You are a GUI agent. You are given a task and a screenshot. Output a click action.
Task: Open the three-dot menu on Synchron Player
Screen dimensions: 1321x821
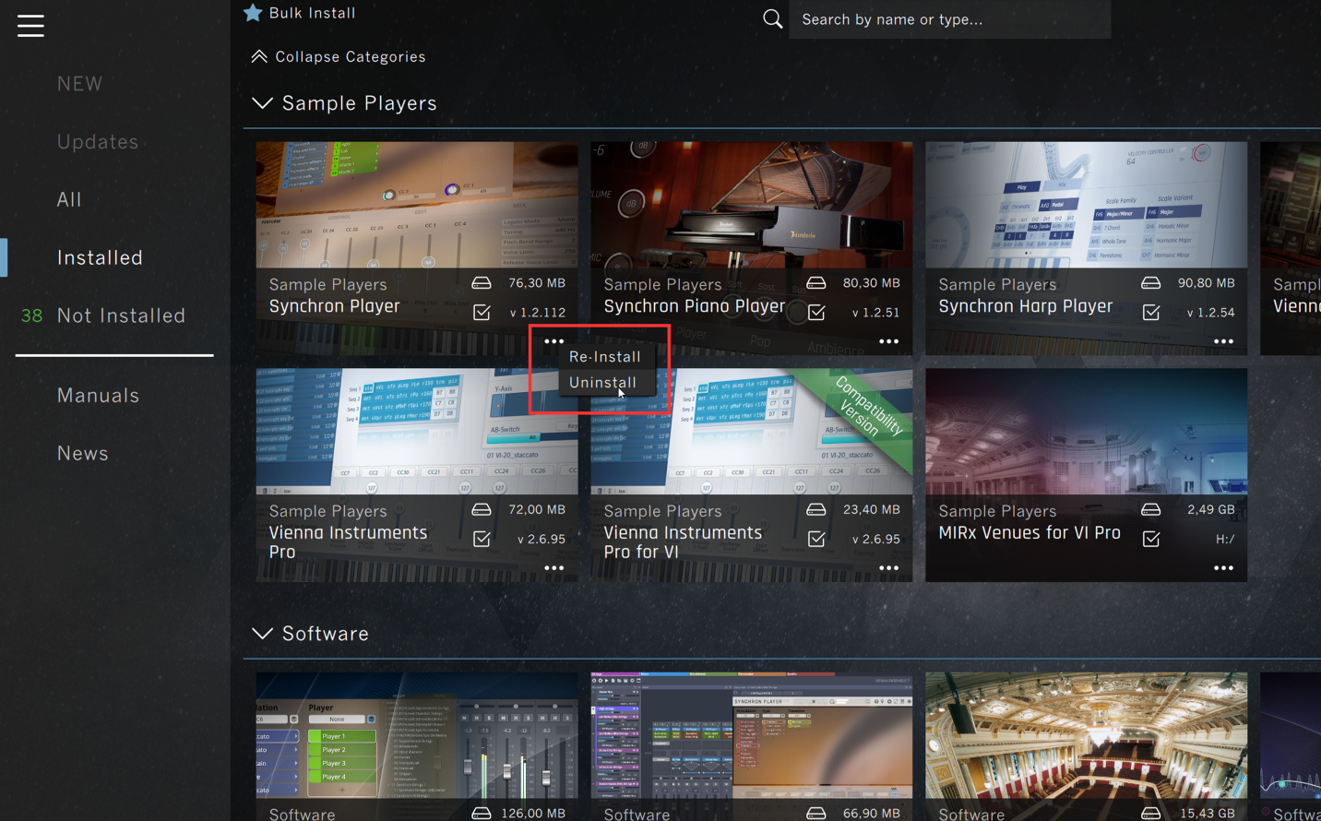coord(553,341)
